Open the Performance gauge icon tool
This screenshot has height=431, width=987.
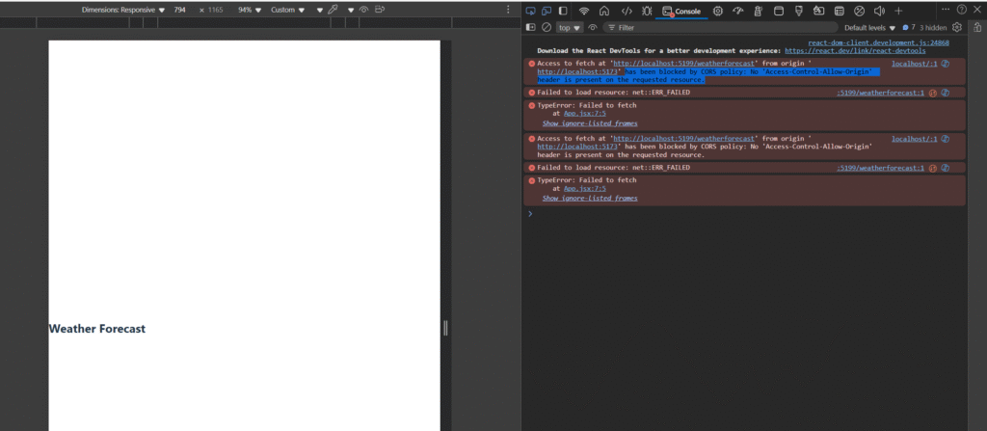pyautogui.click(x=737, y=11)
